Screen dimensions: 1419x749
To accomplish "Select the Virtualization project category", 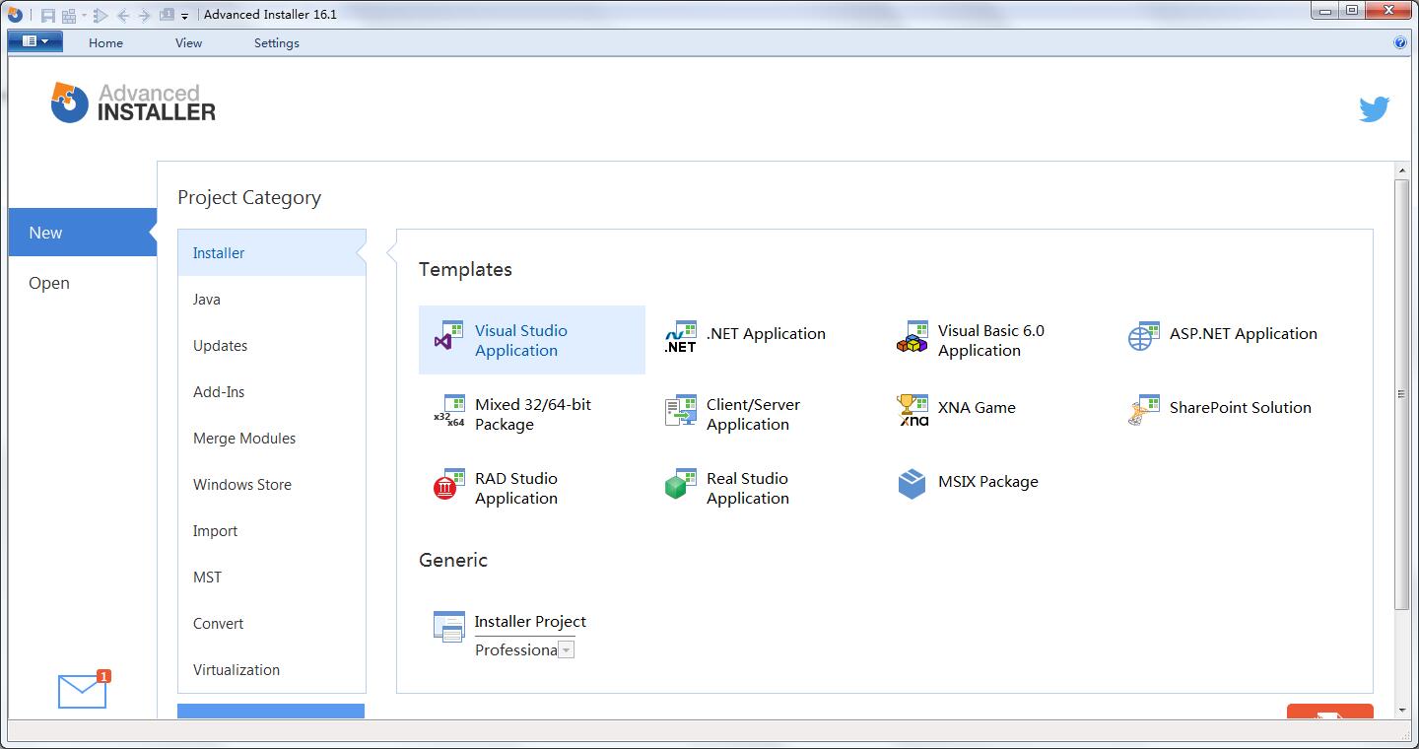I will [x=272, y=670].
